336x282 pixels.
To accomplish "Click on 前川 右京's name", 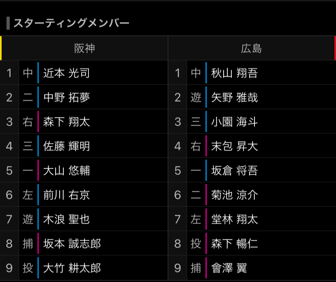I will pos(66,195).
